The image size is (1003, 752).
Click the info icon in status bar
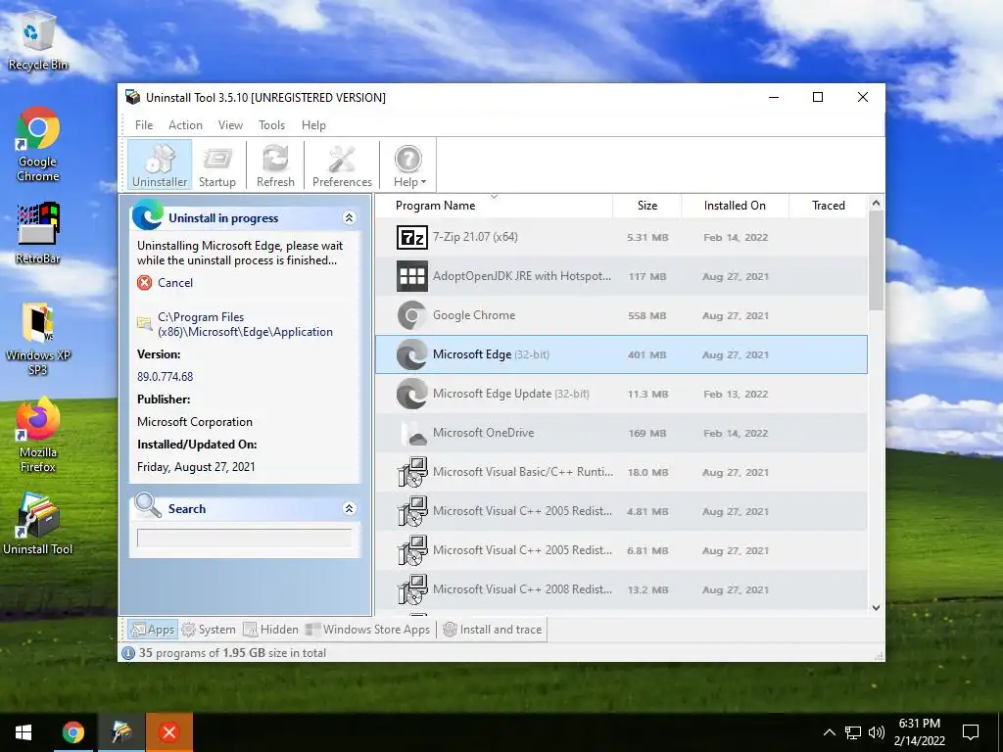tap(128, 653)
